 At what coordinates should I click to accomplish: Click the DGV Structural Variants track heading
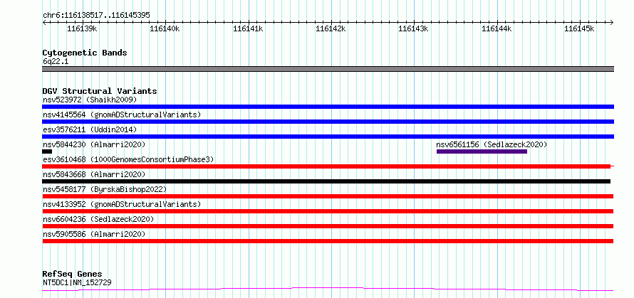tap(100, 91)
